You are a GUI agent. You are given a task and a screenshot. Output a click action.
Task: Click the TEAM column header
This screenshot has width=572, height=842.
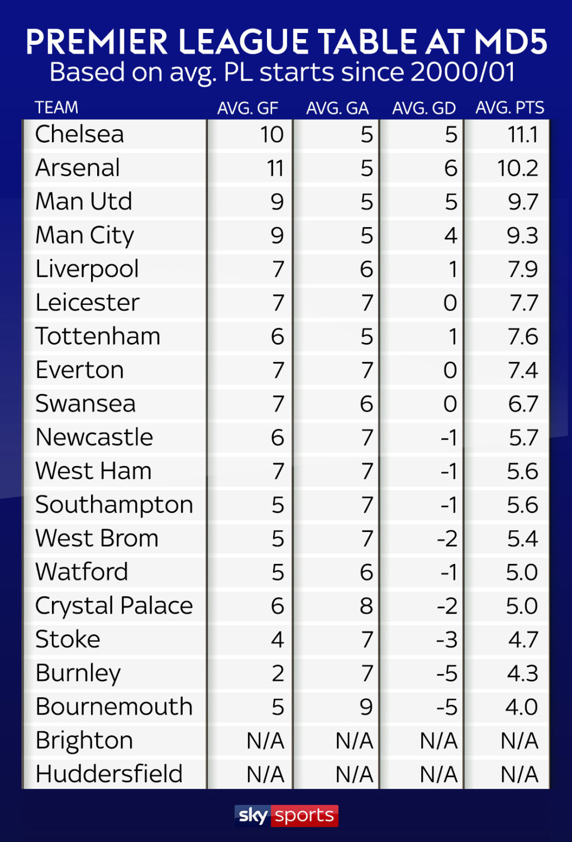(x=56, y=107)
